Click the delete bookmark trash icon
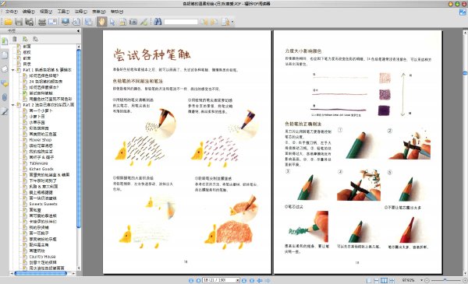 (15, 39)
